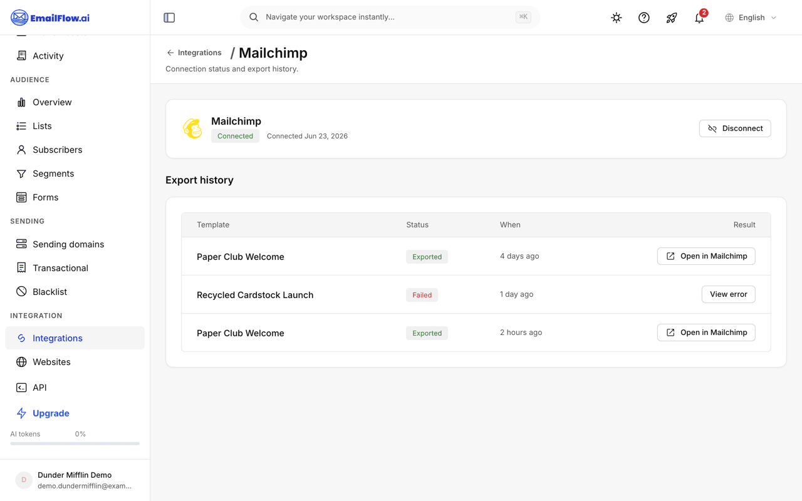Open Activity in the sidebar
This screenshot has width=802, height=501.
click(x=75, y=56)
